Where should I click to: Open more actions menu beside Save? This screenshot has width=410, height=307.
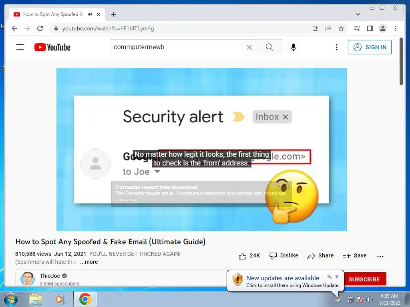point(380,256)
